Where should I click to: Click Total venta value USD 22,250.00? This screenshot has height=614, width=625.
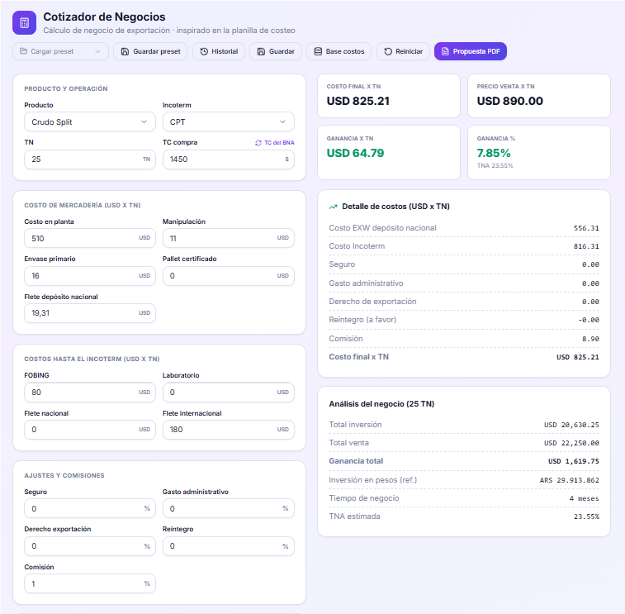coord(571,443)
